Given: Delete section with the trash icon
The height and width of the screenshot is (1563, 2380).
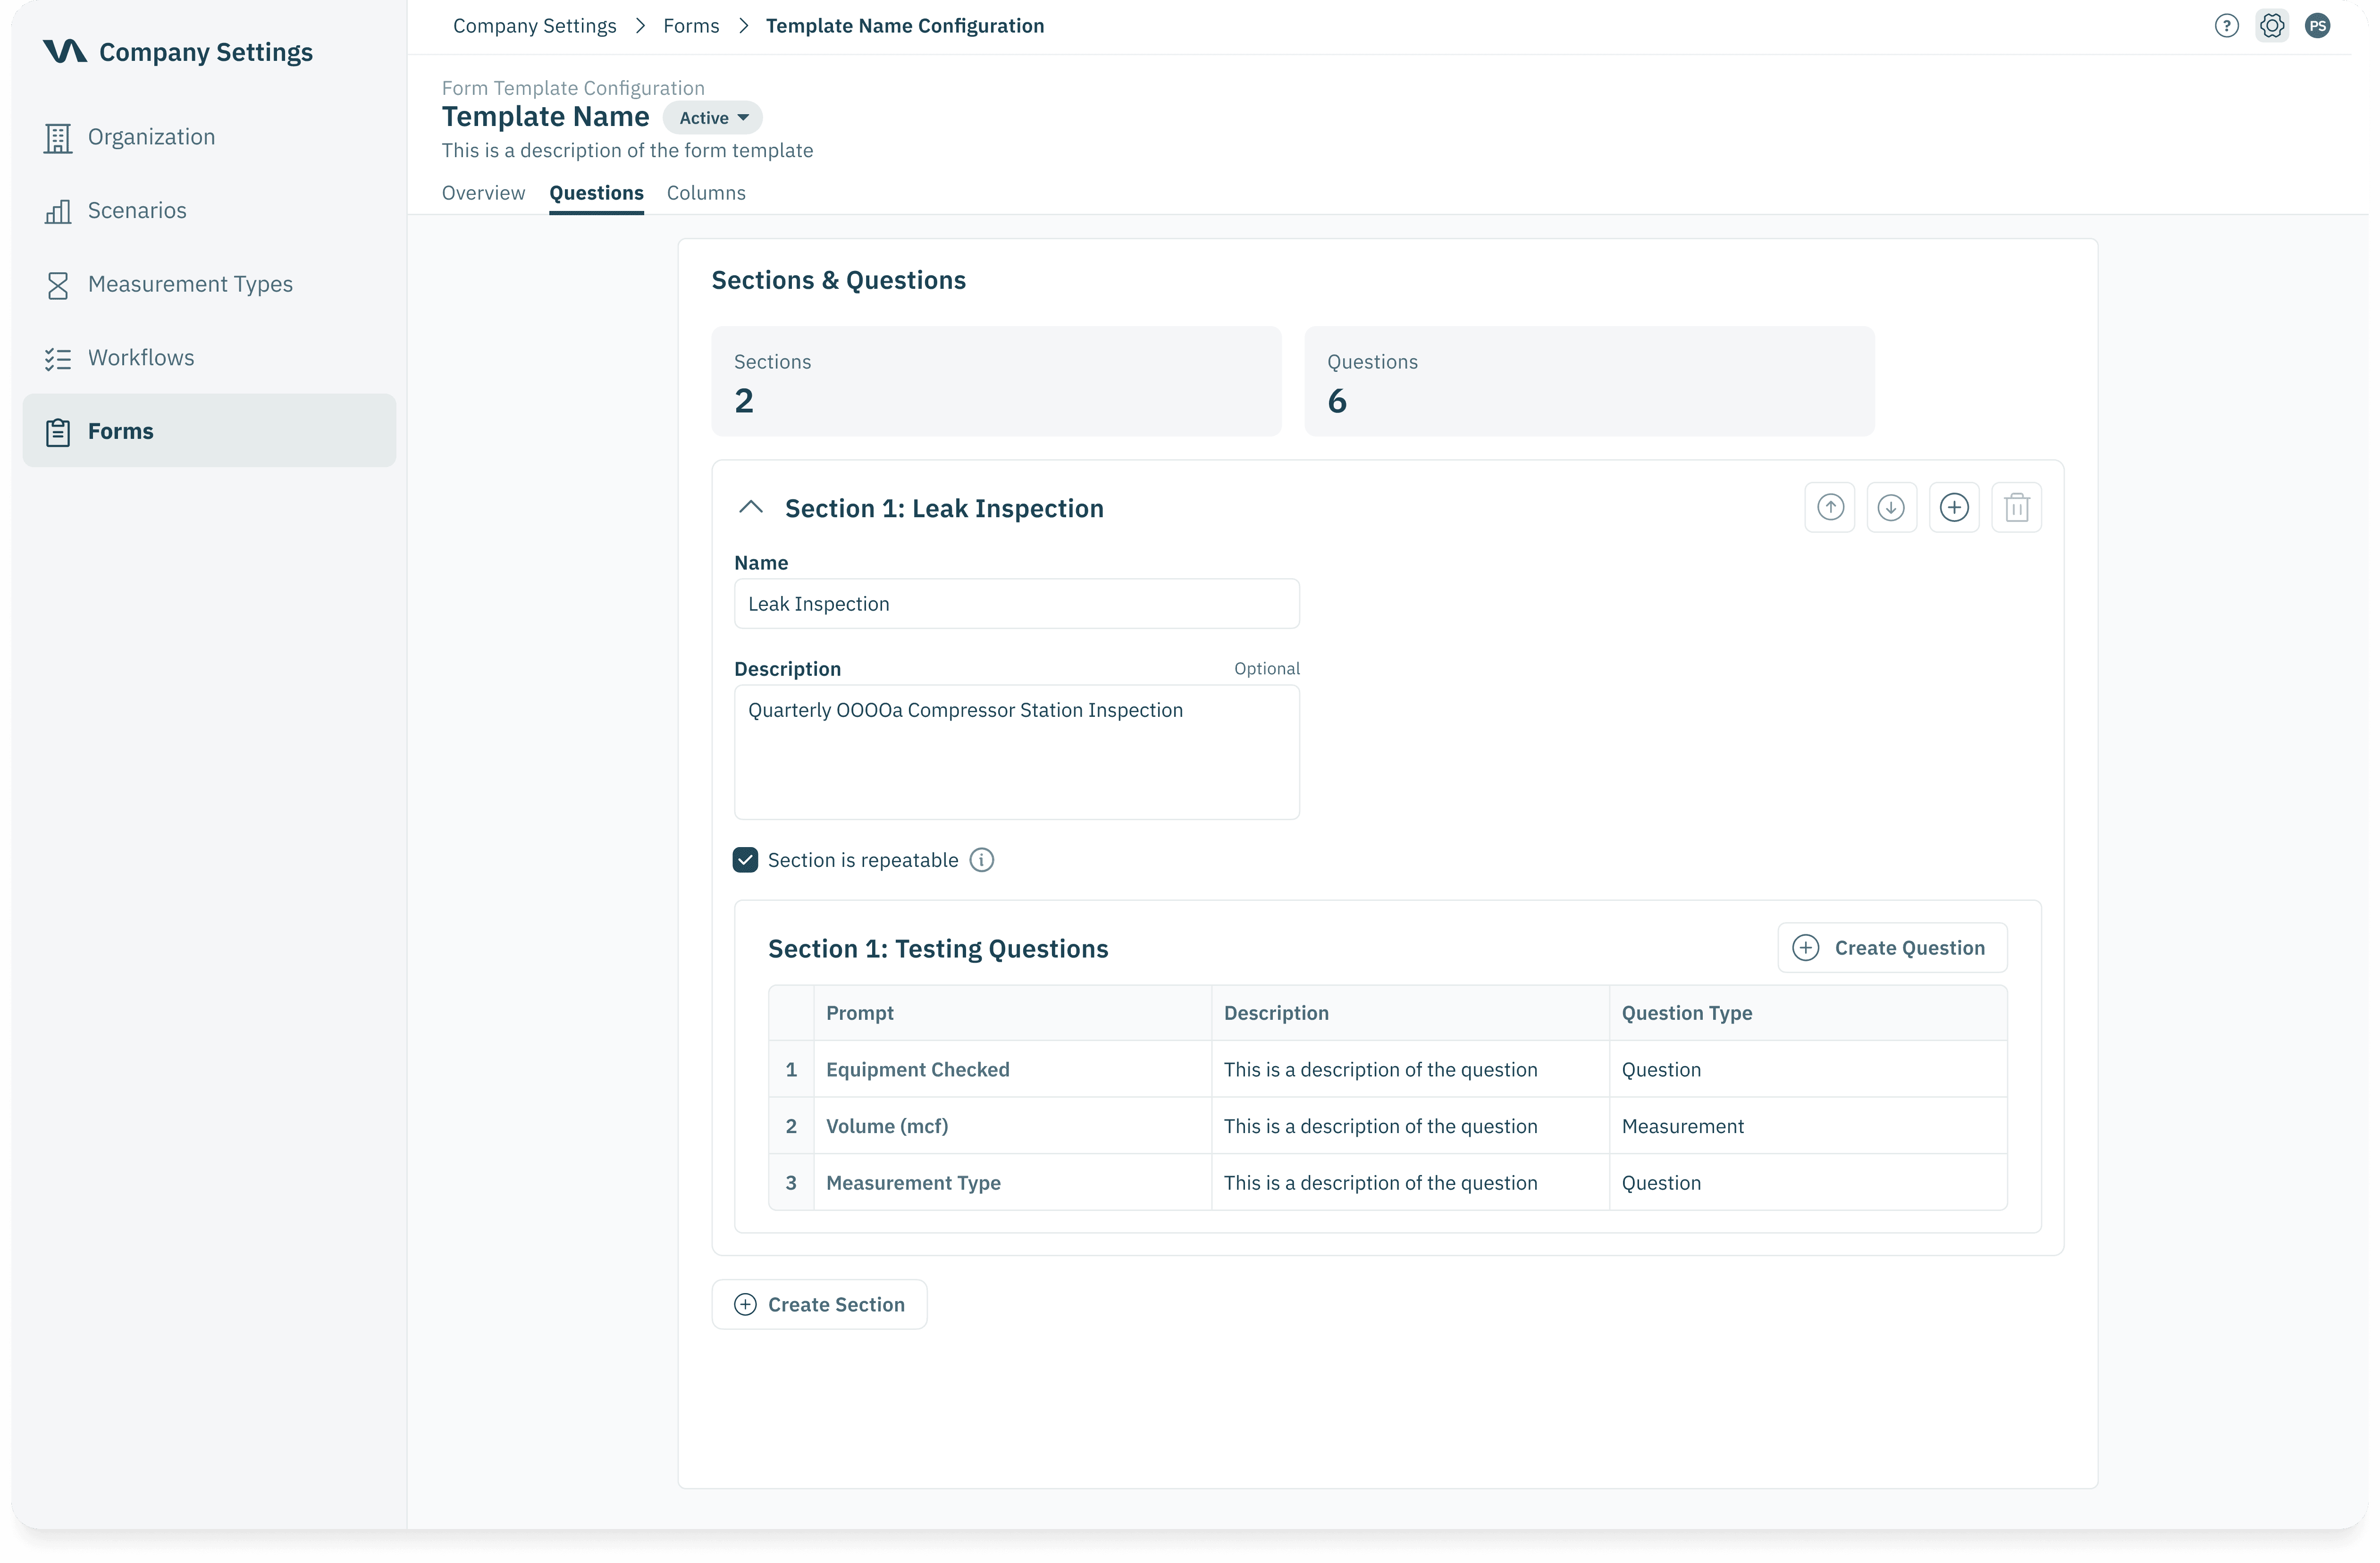Looking at the screenshot, I should [x=2016, y=508].
